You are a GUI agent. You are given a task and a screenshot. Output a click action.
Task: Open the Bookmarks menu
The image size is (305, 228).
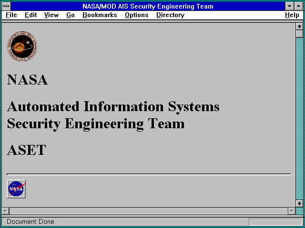[x=100, y=15]
